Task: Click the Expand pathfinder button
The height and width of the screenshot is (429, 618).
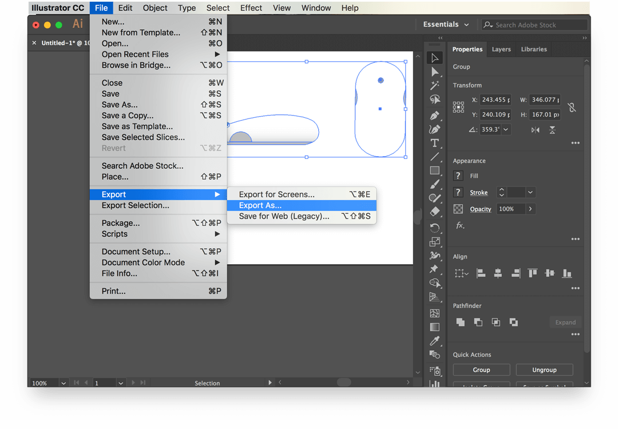Action: tap(565, 322)
